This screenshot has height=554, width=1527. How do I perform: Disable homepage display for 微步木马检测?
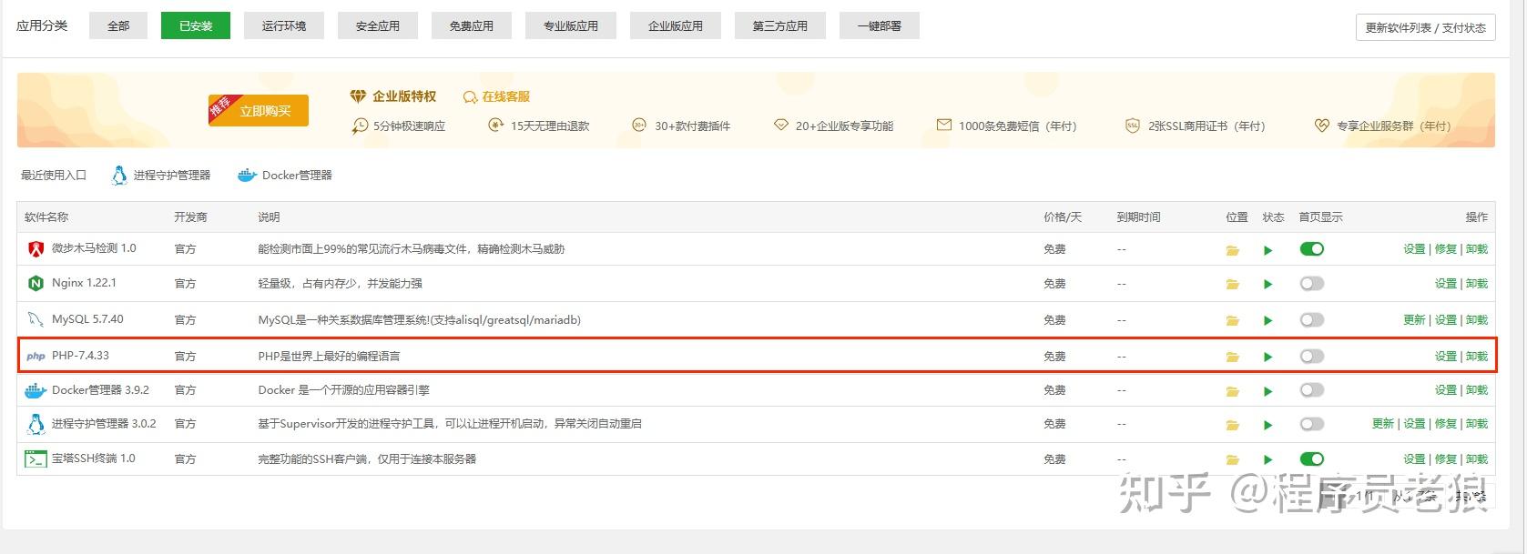(x=1312, y=248)
